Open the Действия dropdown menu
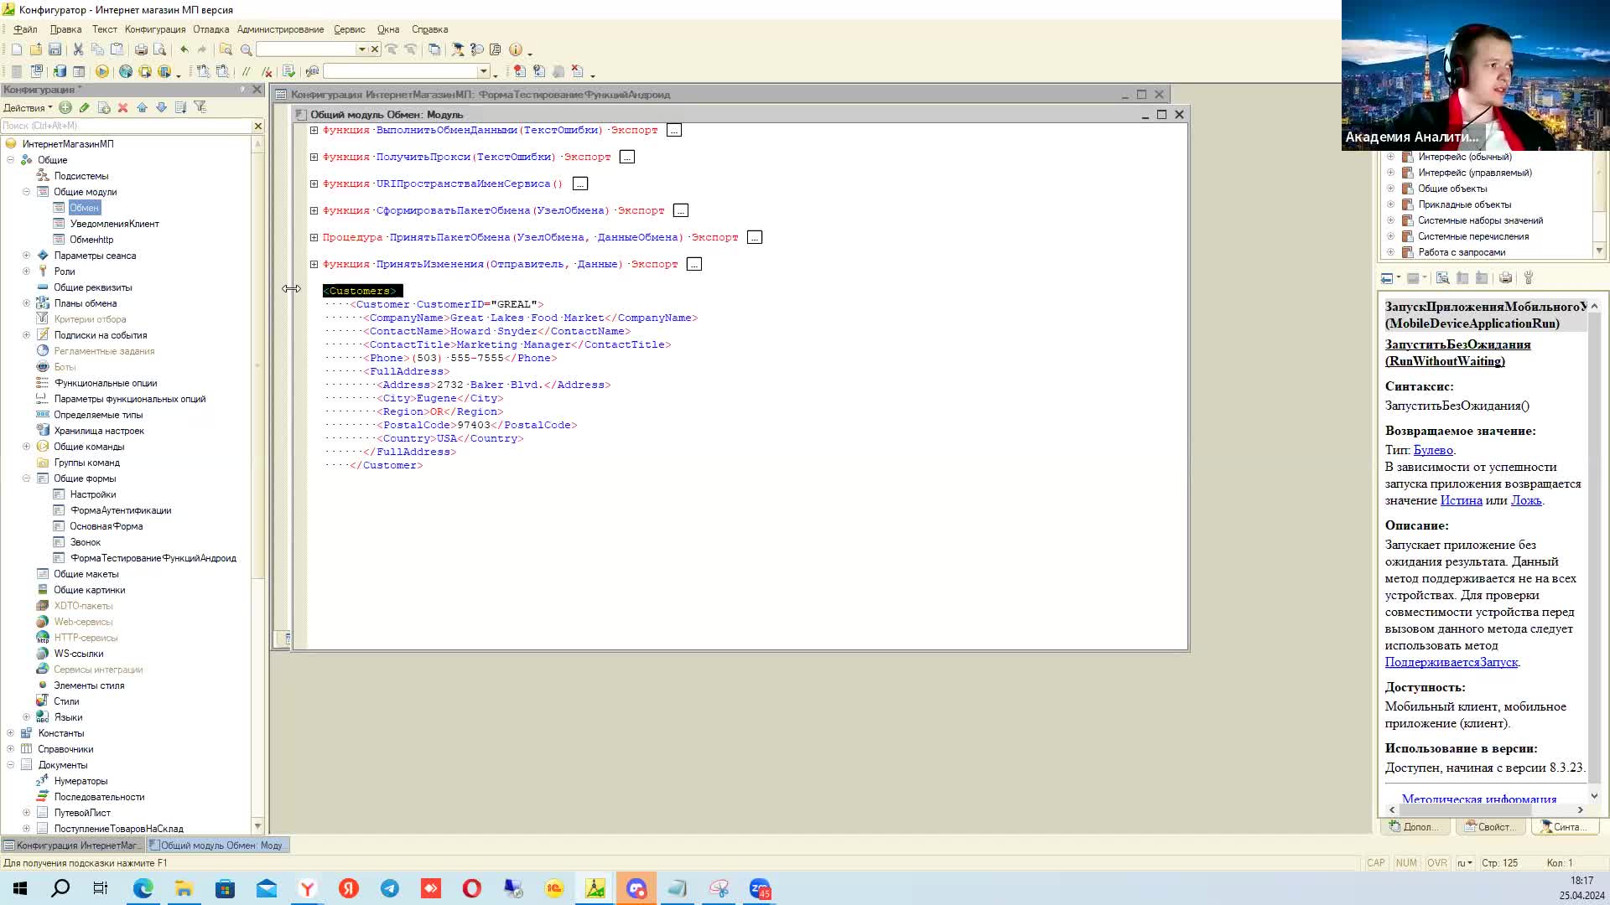Image resolution: width=1610 pixels, height=905 pixels. [x=28, y=107]
